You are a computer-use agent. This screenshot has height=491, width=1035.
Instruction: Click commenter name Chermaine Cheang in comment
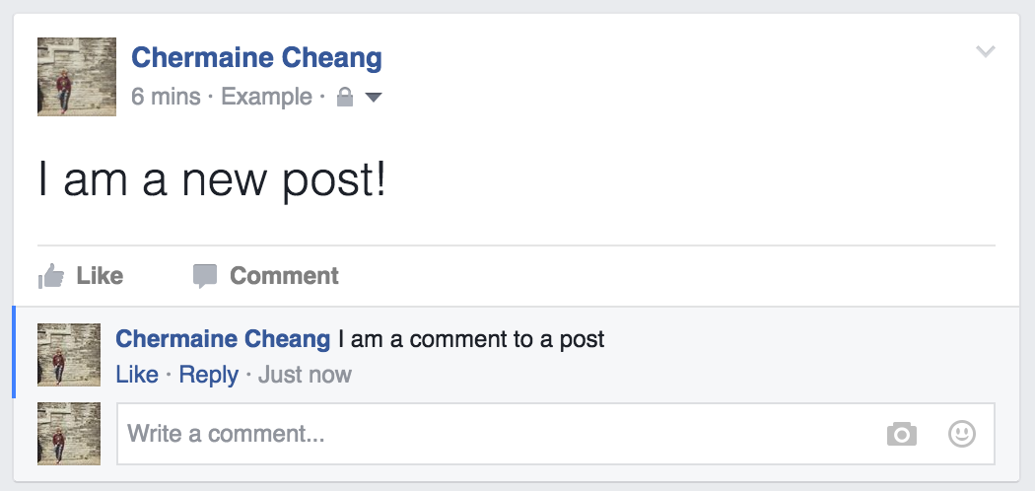(223, 339)
